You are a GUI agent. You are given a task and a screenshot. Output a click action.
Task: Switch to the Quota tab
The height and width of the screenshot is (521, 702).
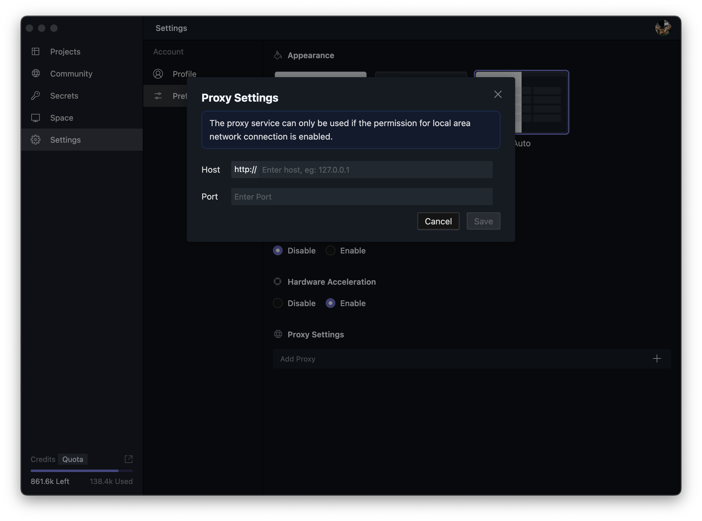(73, 459)
